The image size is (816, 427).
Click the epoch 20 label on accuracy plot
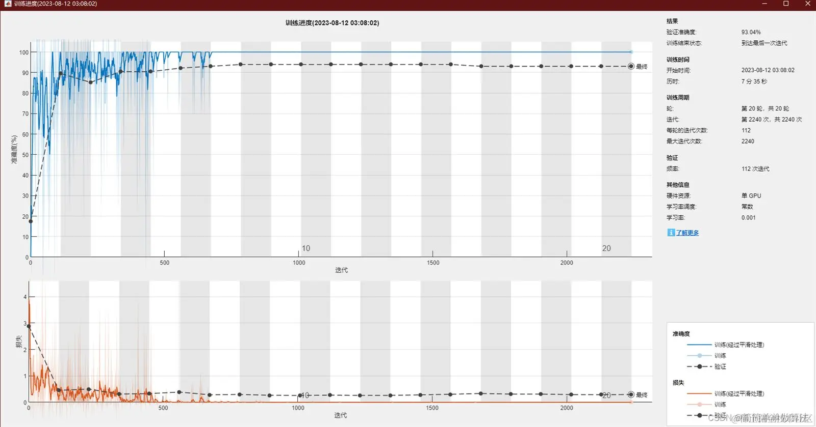click(x=606, y=248)
